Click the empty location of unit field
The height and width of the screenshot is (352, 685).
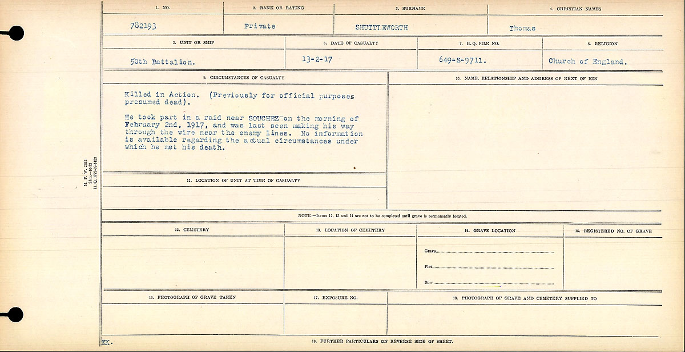click(244, 198)
